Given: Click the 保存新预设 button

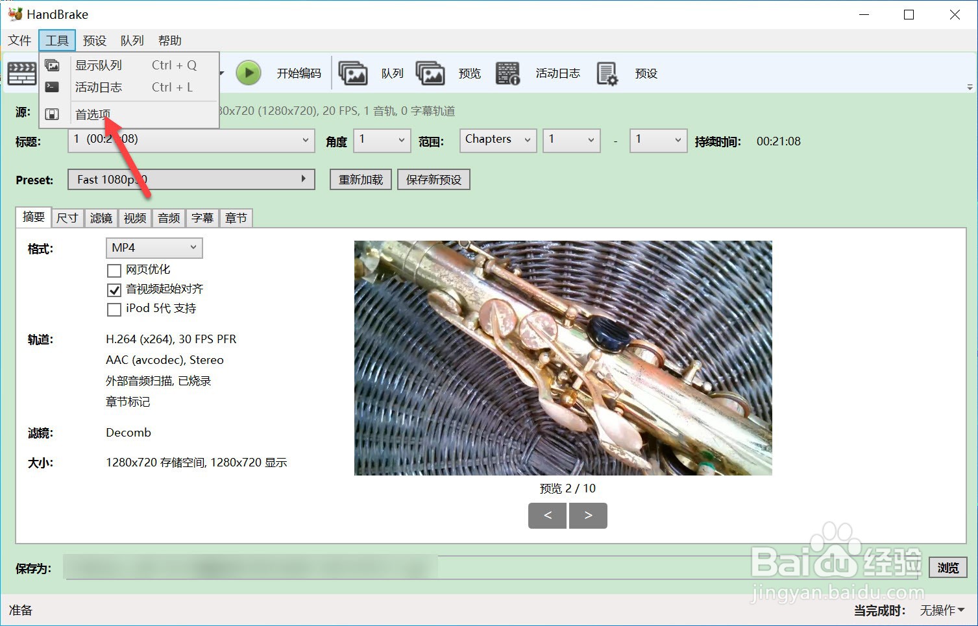Looking at the screenshot, I should (434, 180).
